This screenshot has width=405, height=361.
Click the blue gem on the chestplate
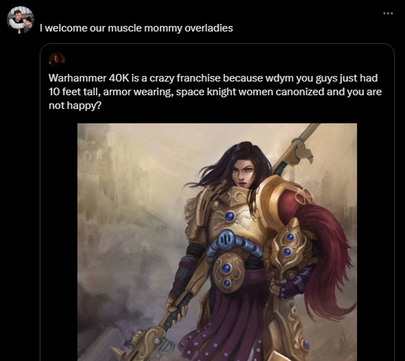[x=230, y=216]
